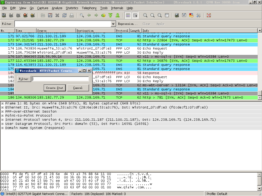262x196 pixels.
Task: Open coloring rules editor icon
Action: [191, 15]
